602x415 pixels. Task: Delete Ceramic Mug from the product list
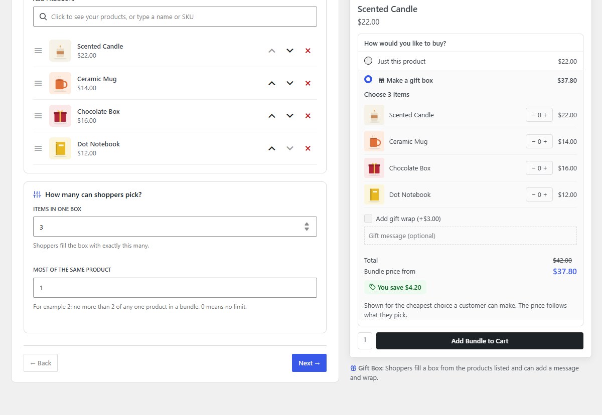click(x=308, y=83)
